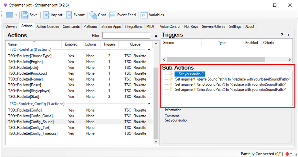Switch to the Commands tab
This screenshot has width=298, height=157.
(71, 26)
